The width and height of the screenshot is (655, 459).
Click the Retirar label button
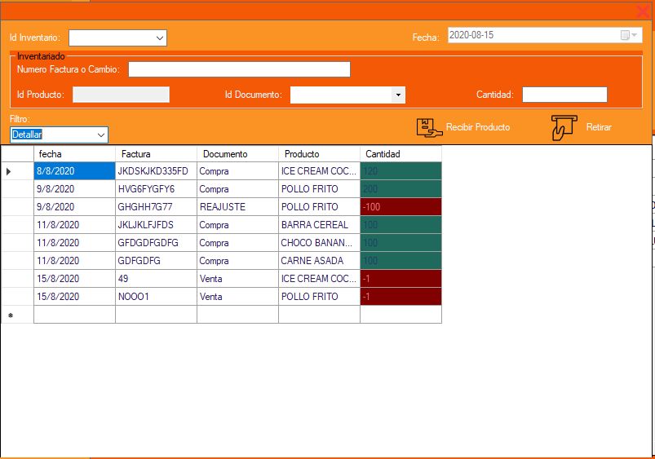[x=599, y=127]
